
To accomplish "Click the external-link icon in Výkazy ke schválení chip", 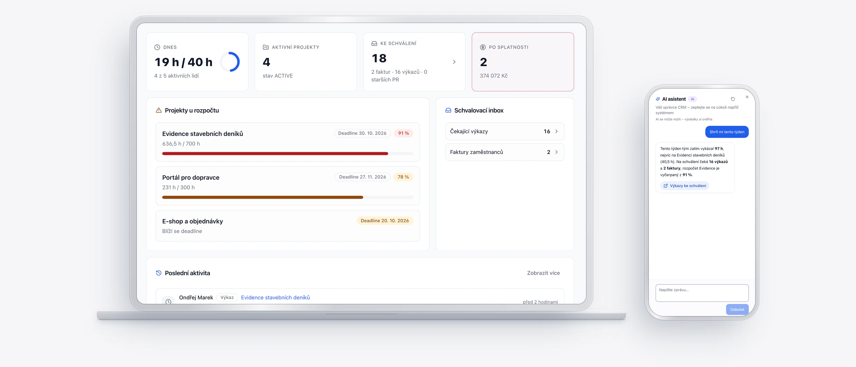I will point(666,186).
